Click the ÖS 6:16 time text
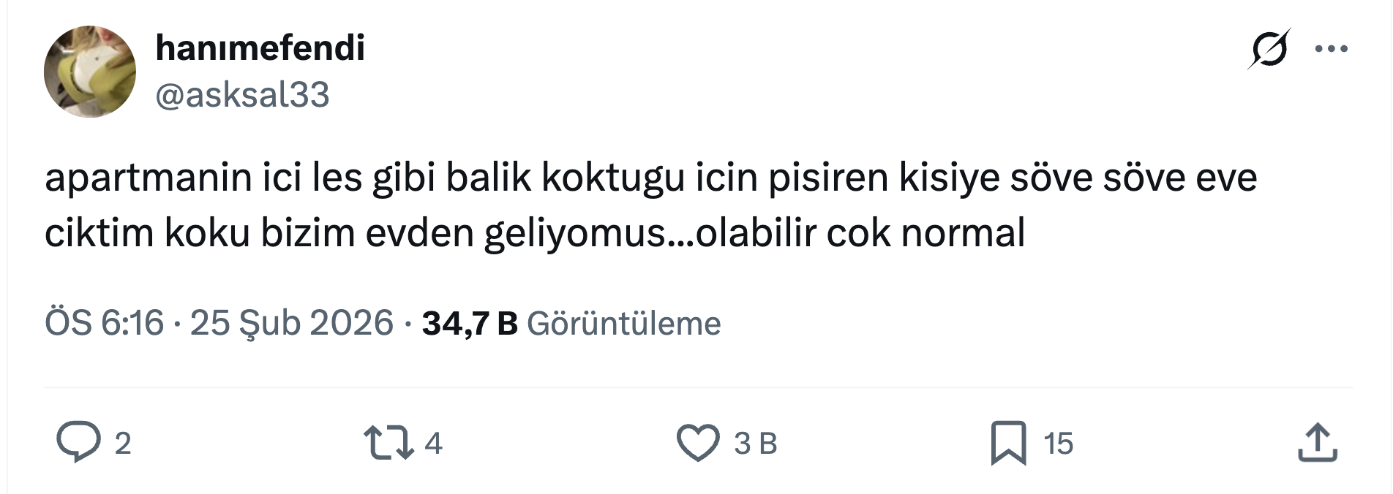Image resolution: width=1393 pixels, height=494 pixels. pyautogui.click(x=104, y=323)
